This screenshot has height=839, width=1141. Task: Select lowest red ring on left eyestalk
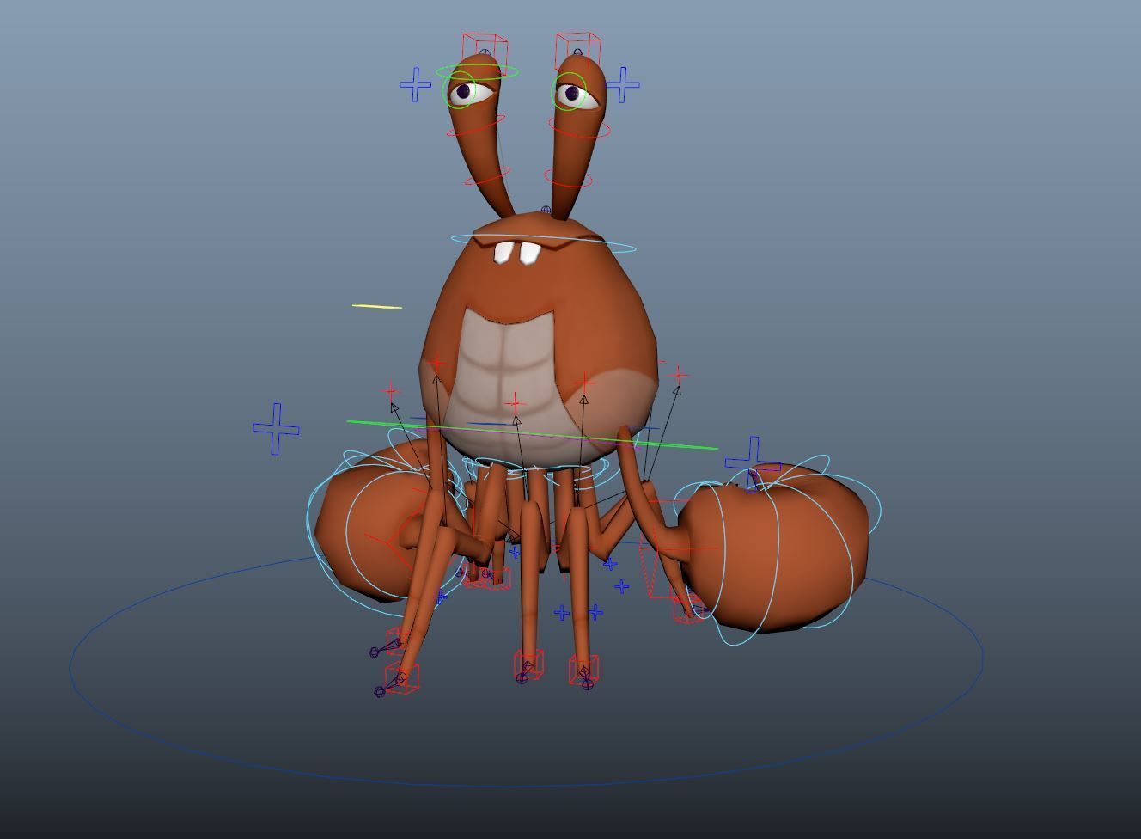pos(487,177)
